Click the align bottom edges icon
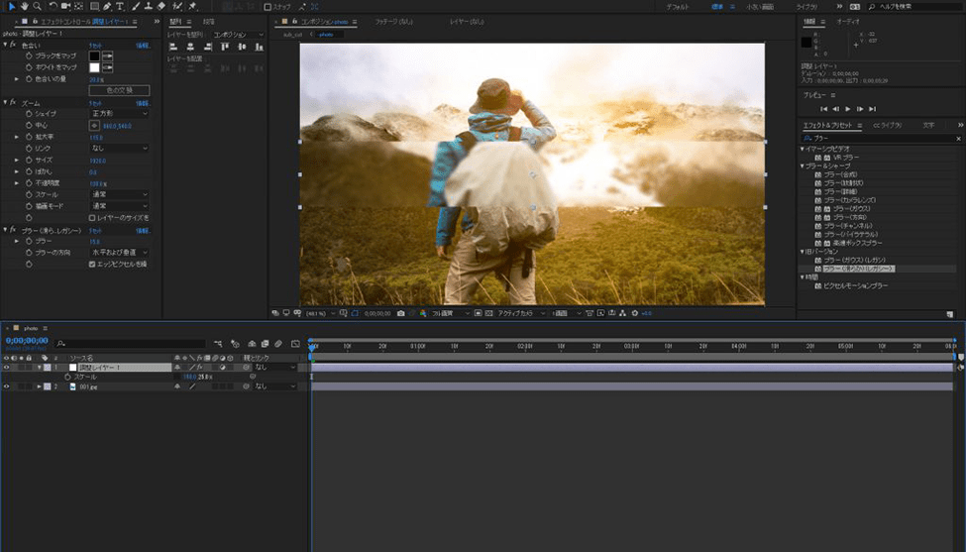 point(260,47)
